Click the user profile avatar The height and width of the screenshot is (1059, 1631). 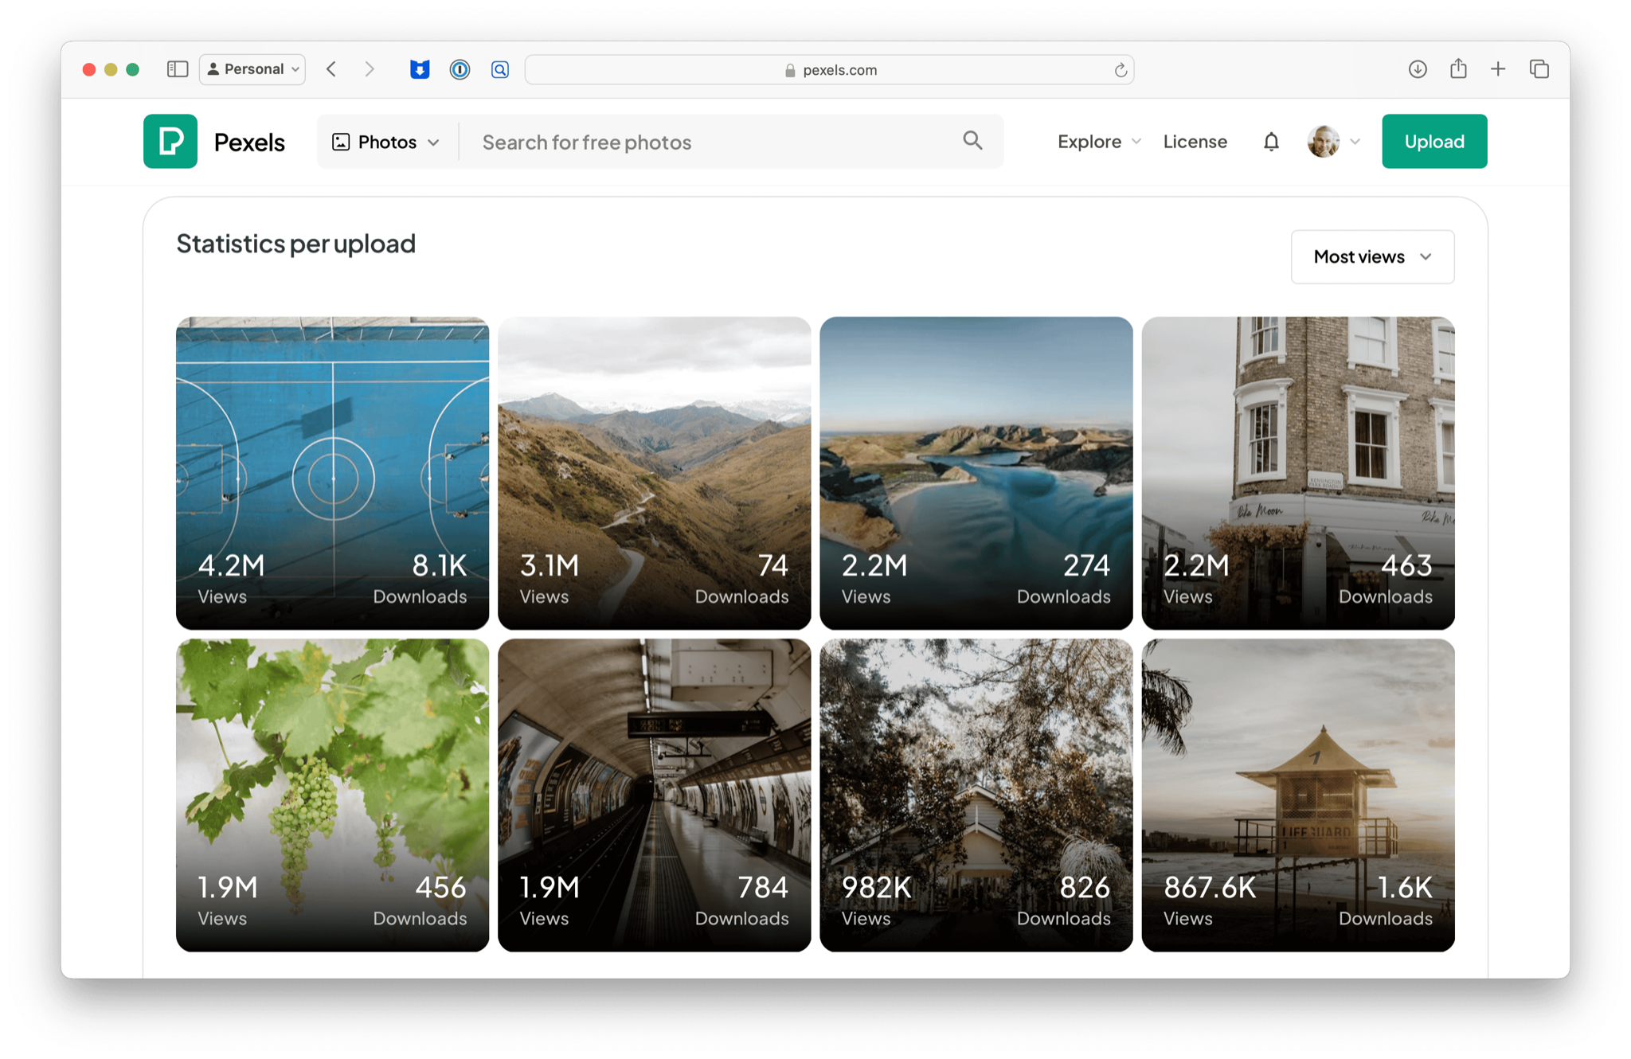1324,142
